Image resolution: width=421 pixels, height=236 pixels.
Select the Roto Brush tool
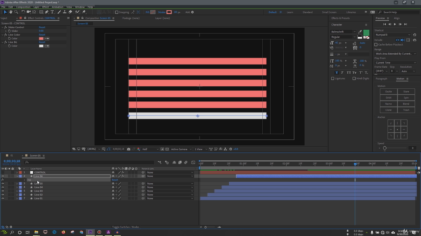(x=78, y=12)
